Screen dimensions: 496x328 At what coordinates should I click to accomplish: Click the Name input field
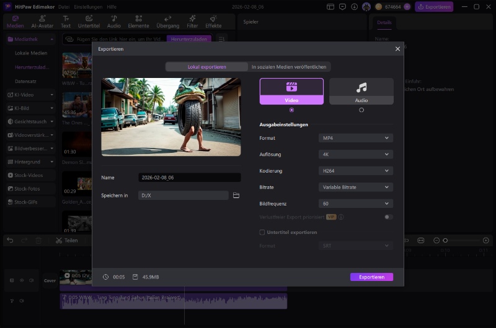(189, 178)
